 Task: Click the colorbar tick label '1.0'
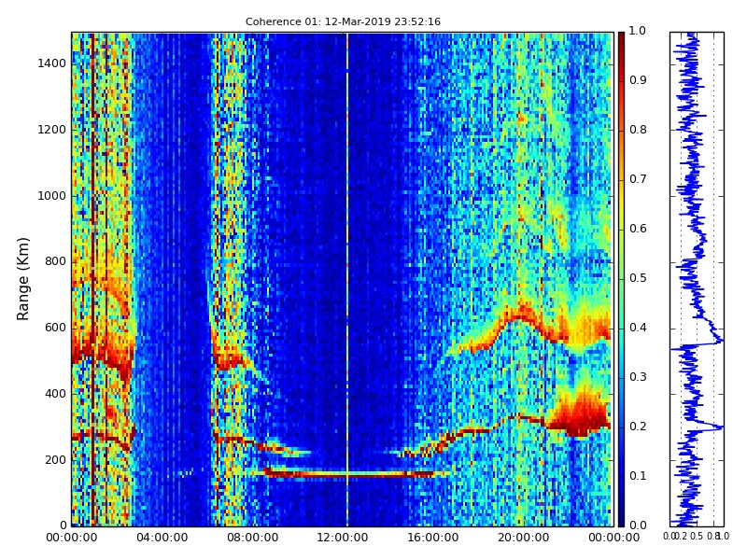coord(638,31)
